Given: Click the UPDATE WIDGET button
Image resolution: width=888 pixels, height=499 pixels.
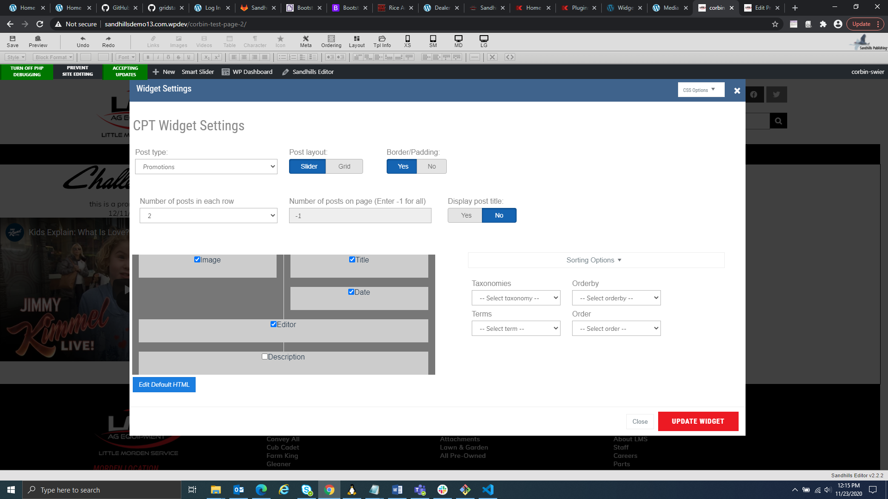Looking at the screenshot, I should tap(698, 421).
